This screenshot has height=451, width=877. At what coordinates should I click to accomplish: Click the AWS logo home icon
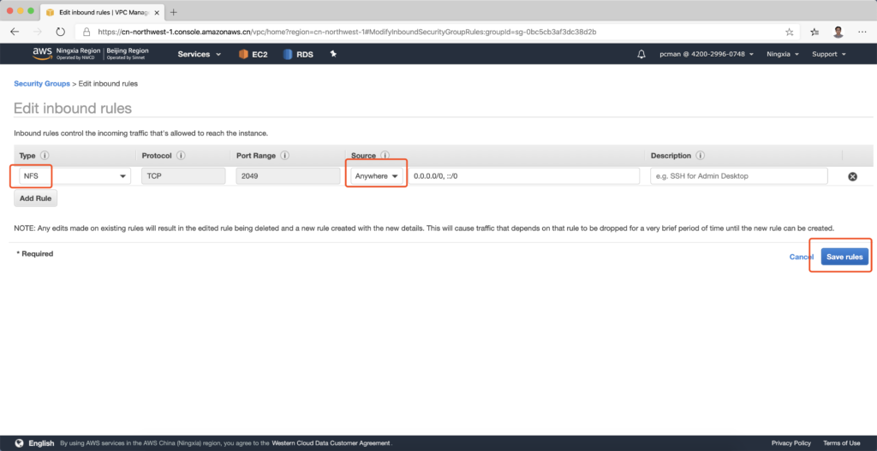coord(43,53)
